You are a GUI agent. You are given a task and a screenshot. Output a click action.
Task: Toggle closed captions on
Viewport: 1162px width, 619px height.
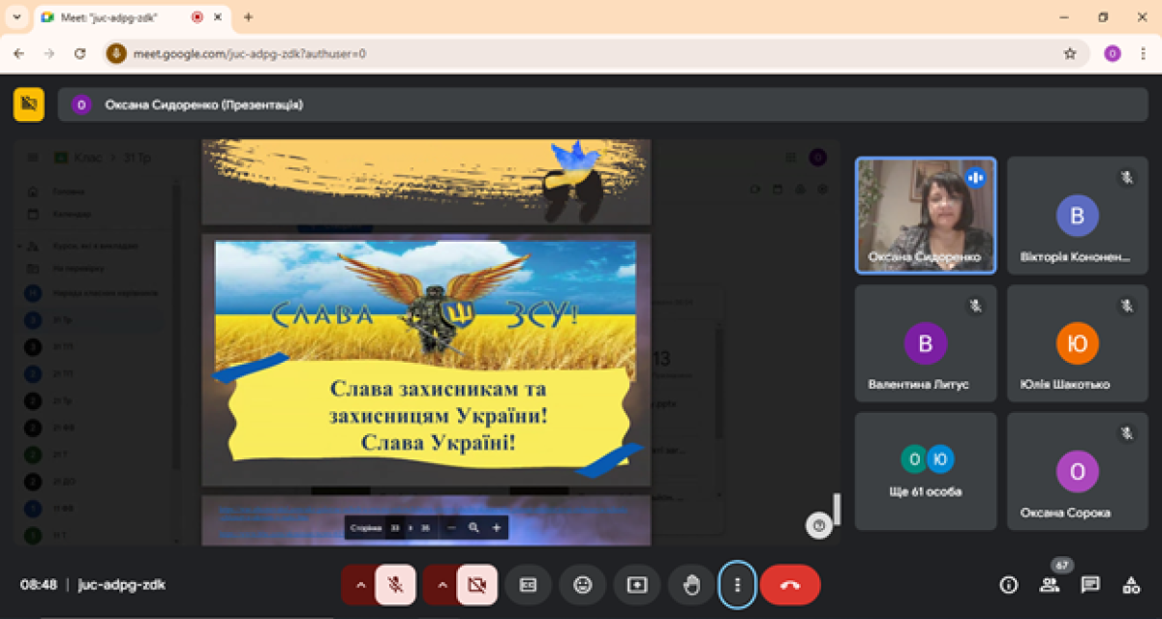528,584
